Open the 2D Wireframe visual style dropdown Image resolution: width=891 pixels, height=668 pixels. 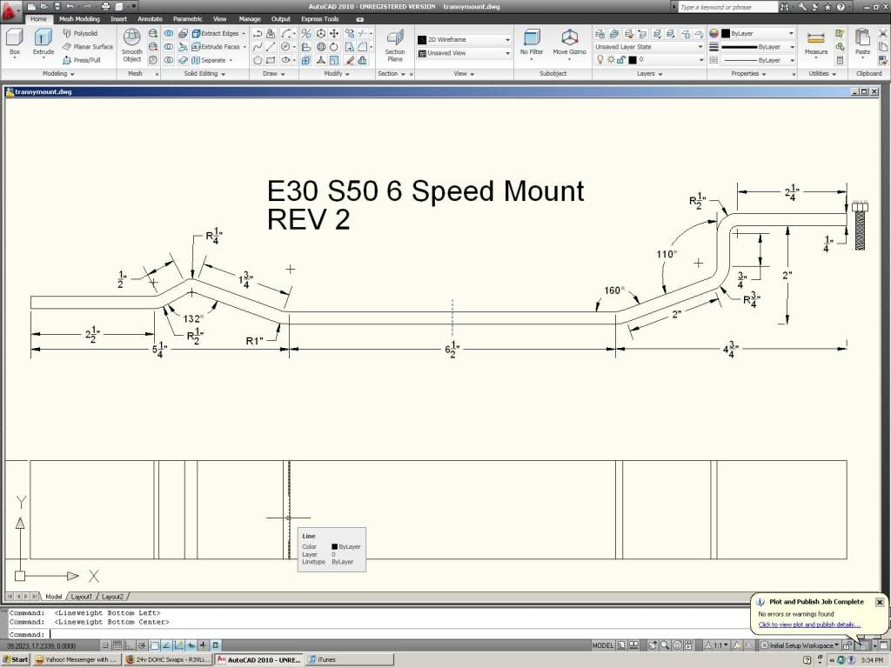pos(464,40)
